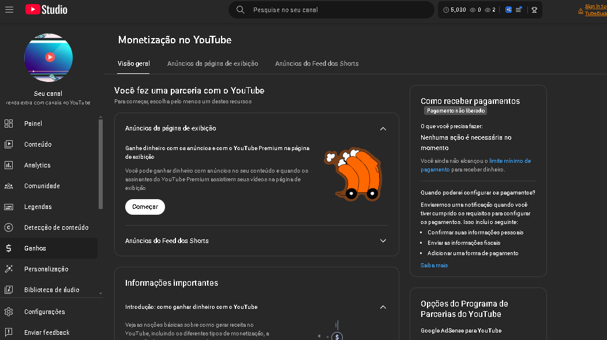Viewport: 607px width, 340px height.
Task: Open Legendas in the sidebar
Action: tap(49, 207)
